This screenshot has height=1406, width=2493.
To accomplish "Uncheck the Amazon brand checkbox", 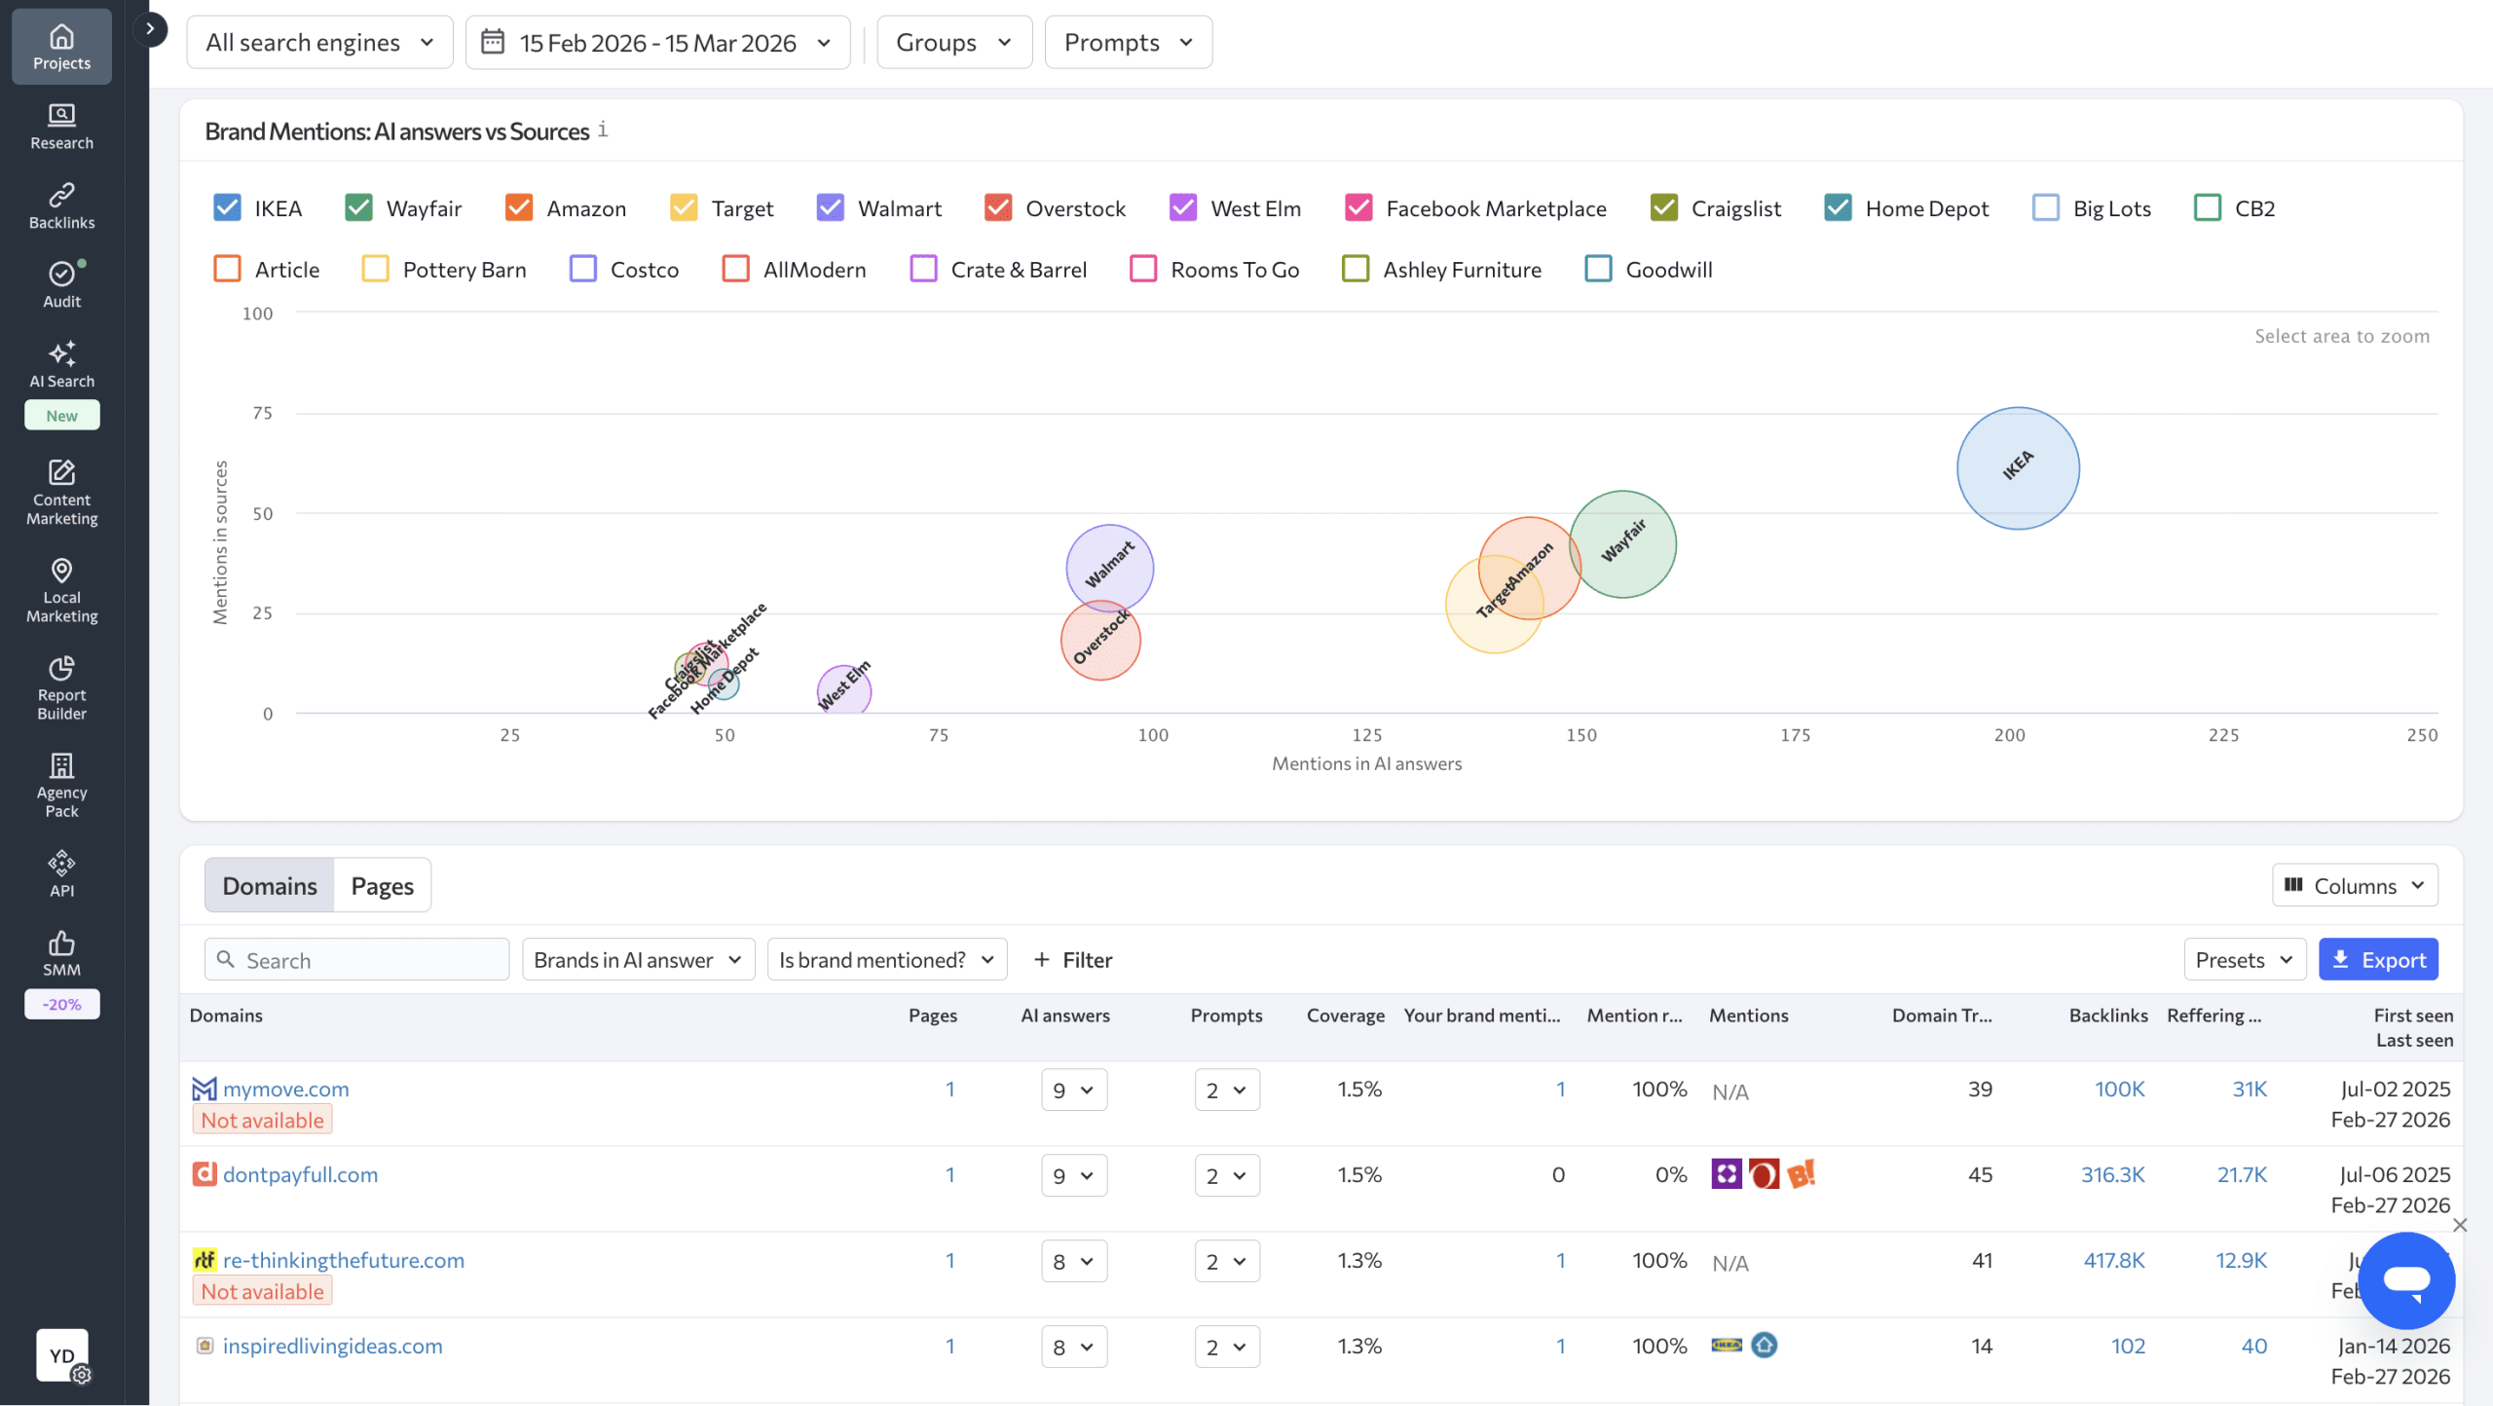I will [519, 207].
